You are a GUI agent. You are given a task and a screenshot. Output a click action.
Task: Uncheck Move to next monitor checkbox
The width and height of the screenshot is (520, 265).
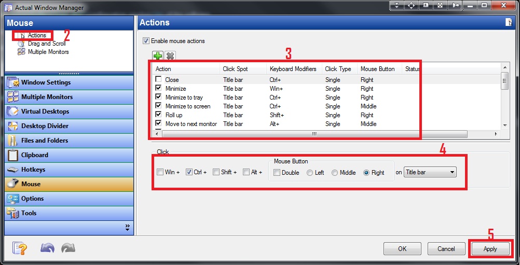coord(158,123)
